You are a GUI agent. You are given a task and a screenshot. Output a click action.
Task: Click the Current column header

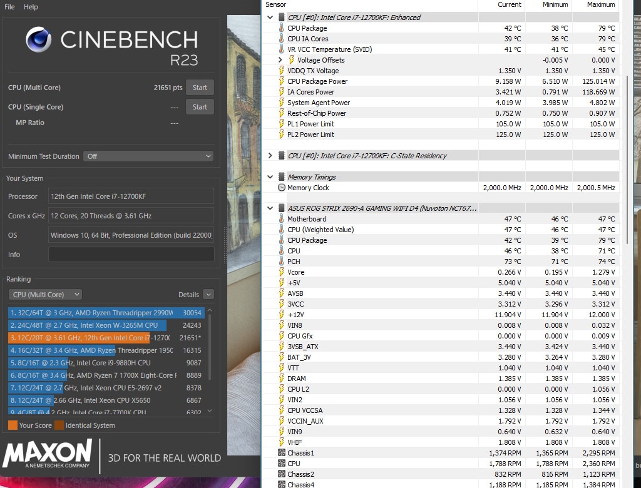point(510,4)
